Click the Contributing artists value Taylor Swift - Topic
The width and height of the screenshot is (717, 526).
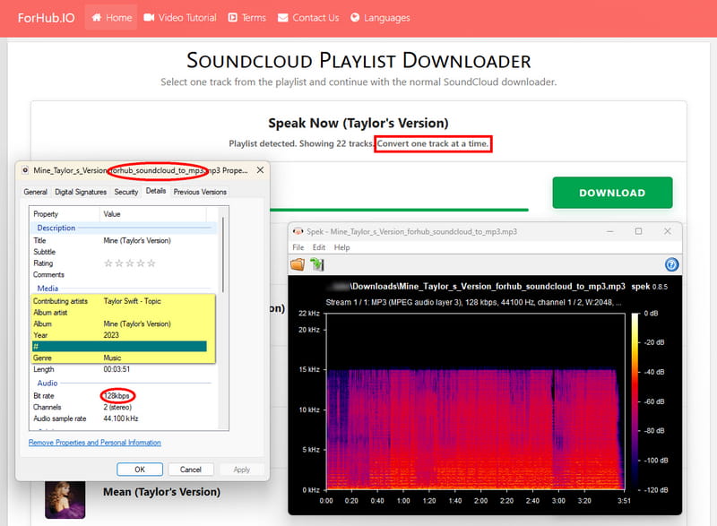coord(132,301)
